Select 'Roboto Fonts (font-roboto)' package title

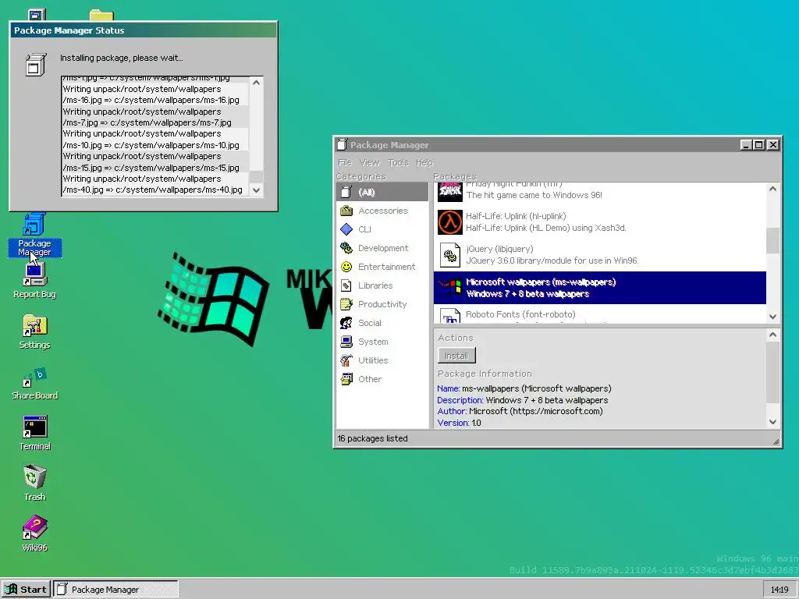point(520,315)
